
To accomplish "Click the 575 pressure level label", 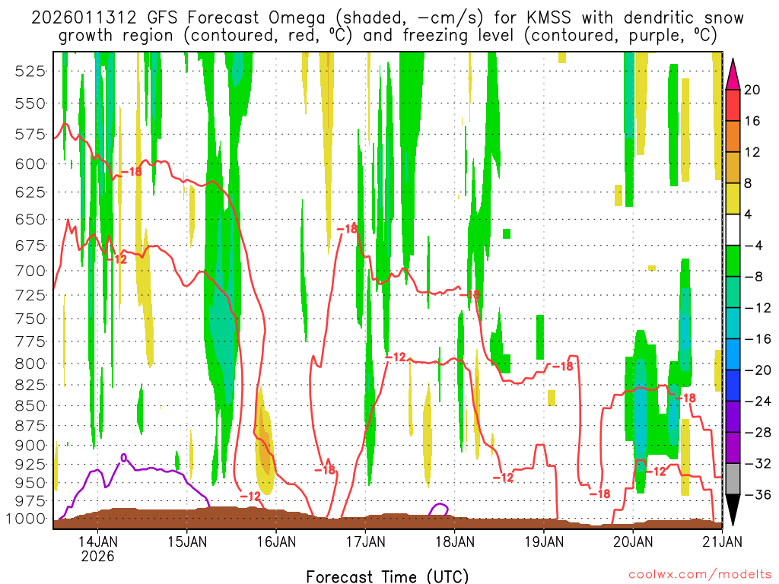I will tap(30, 135).
